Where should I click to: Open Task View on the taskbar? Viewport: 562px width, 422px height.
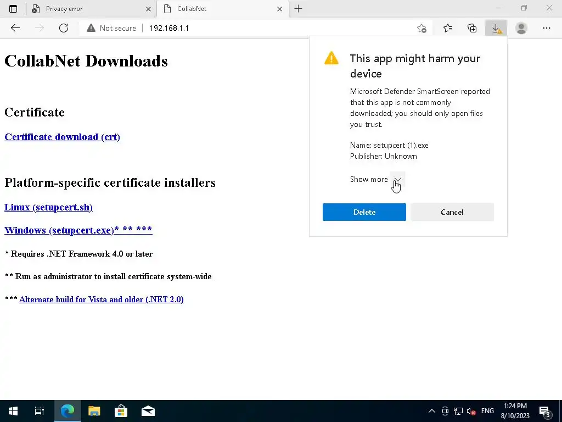pyautogui.click(x=39, y=411)
